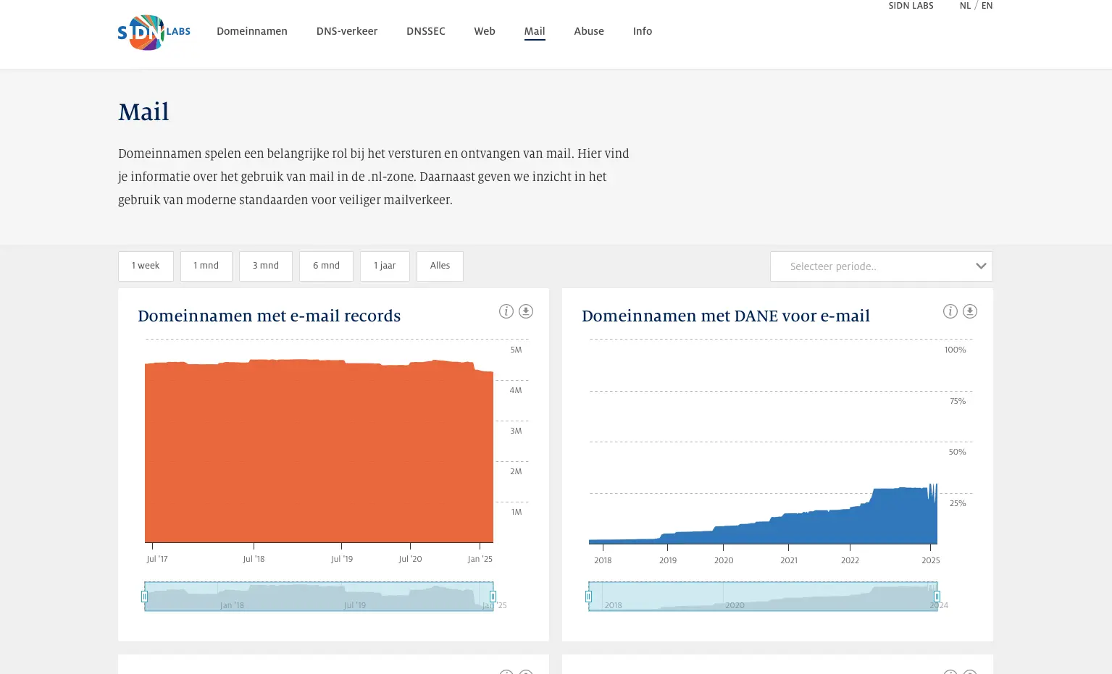The height and width of the screenshot is (674, 1112).
Task: Select the 1 week period
Action: pos(146,266)
